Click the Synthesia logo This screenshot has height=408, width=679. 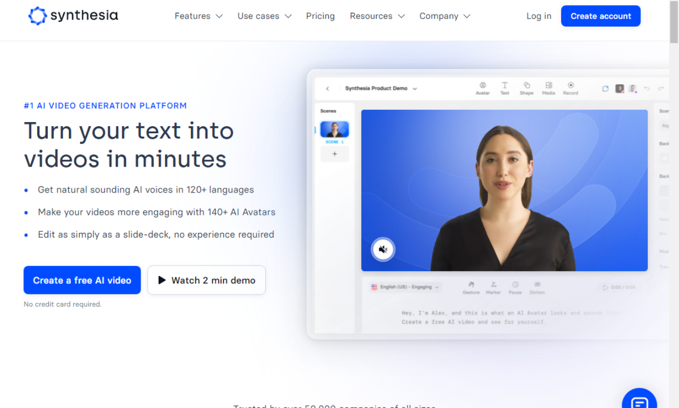click(73, 16)
